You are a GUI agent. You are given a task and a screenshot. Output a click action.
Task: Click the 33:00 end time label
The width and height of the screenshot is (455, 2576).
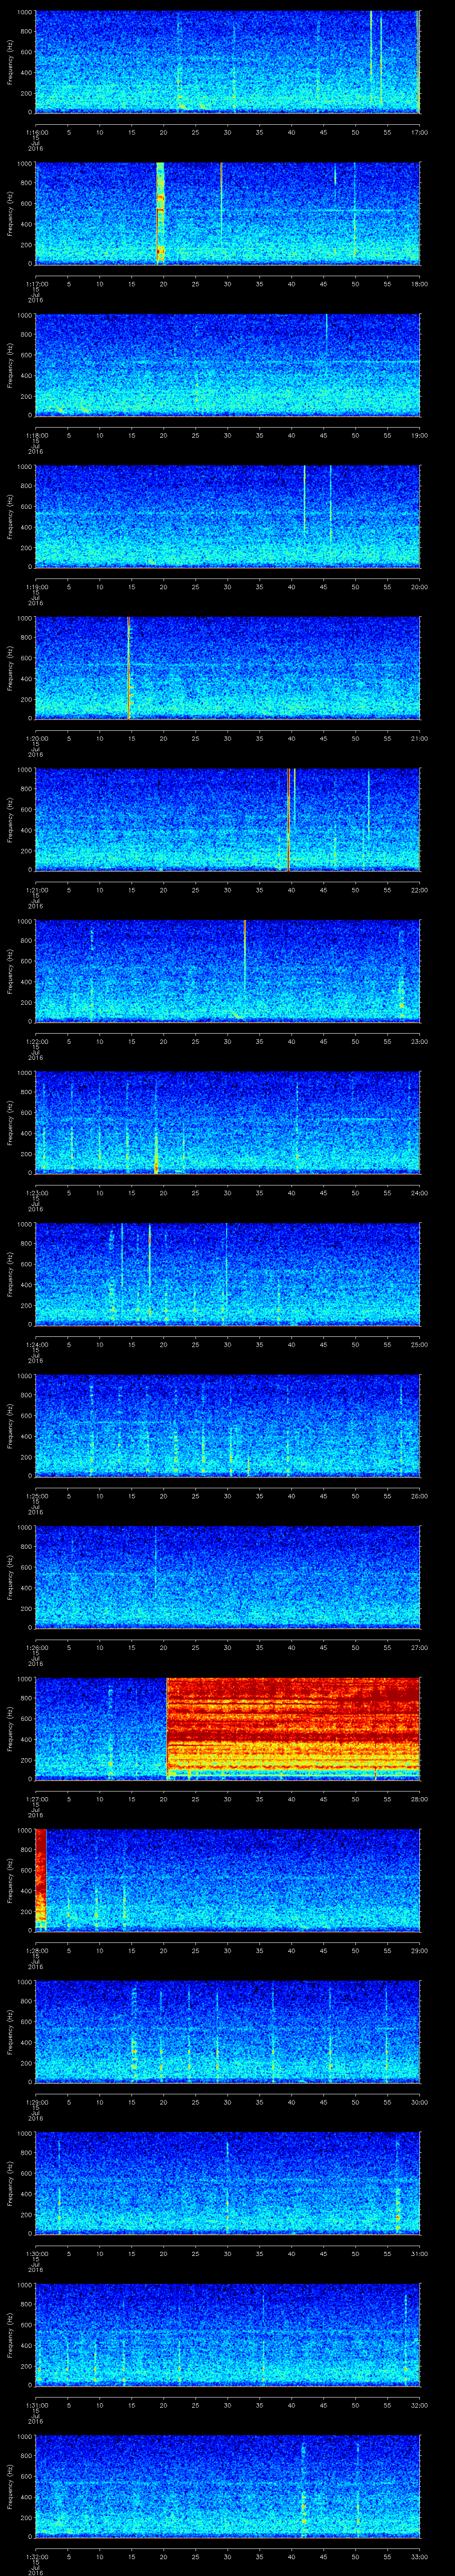pos(419,2556)
